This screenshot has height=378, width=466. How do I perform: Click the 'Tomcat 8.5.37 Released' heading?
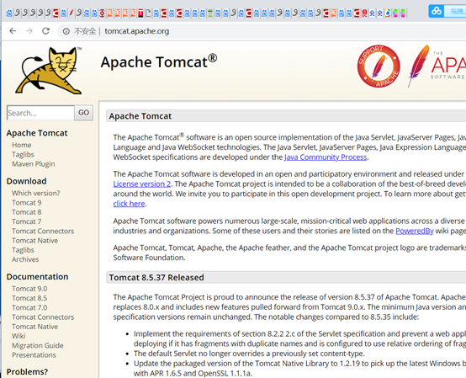click(156, 278)
